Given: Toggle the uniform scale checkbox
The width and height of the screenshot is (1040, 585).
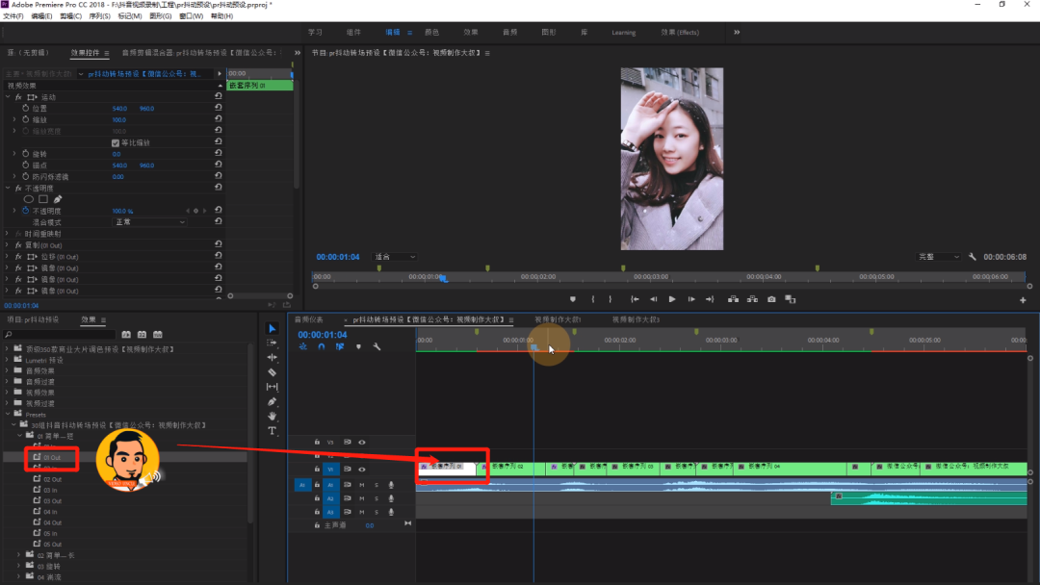Looking at the screenshot, I should pos(116,143).
